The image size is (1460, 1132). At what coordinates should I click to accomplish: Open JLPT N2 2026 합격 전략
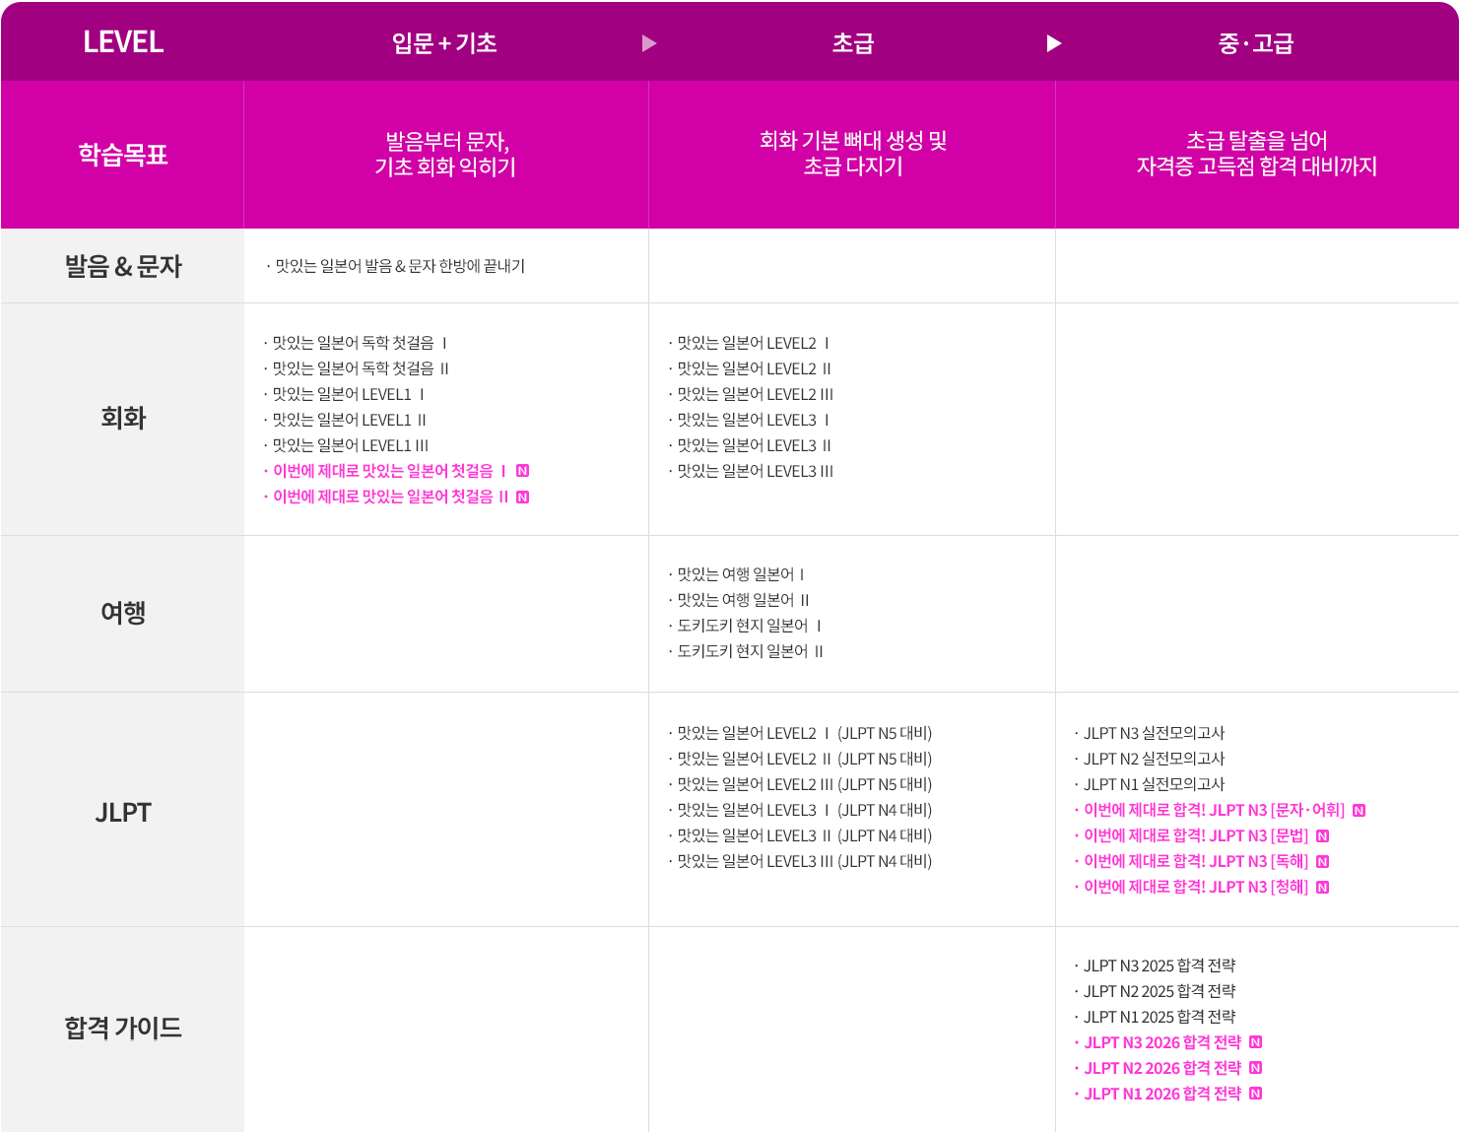(x=1159, y=1068)
